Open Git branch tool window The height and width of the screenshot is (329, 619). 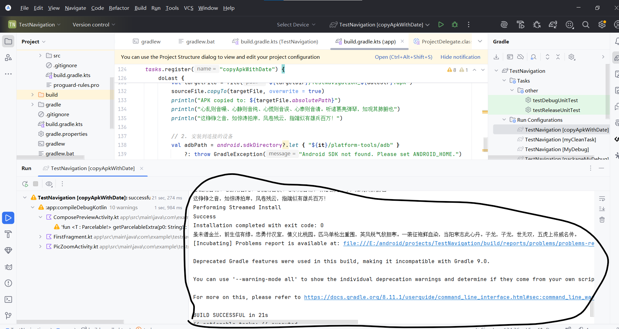[x=8, y=316]
